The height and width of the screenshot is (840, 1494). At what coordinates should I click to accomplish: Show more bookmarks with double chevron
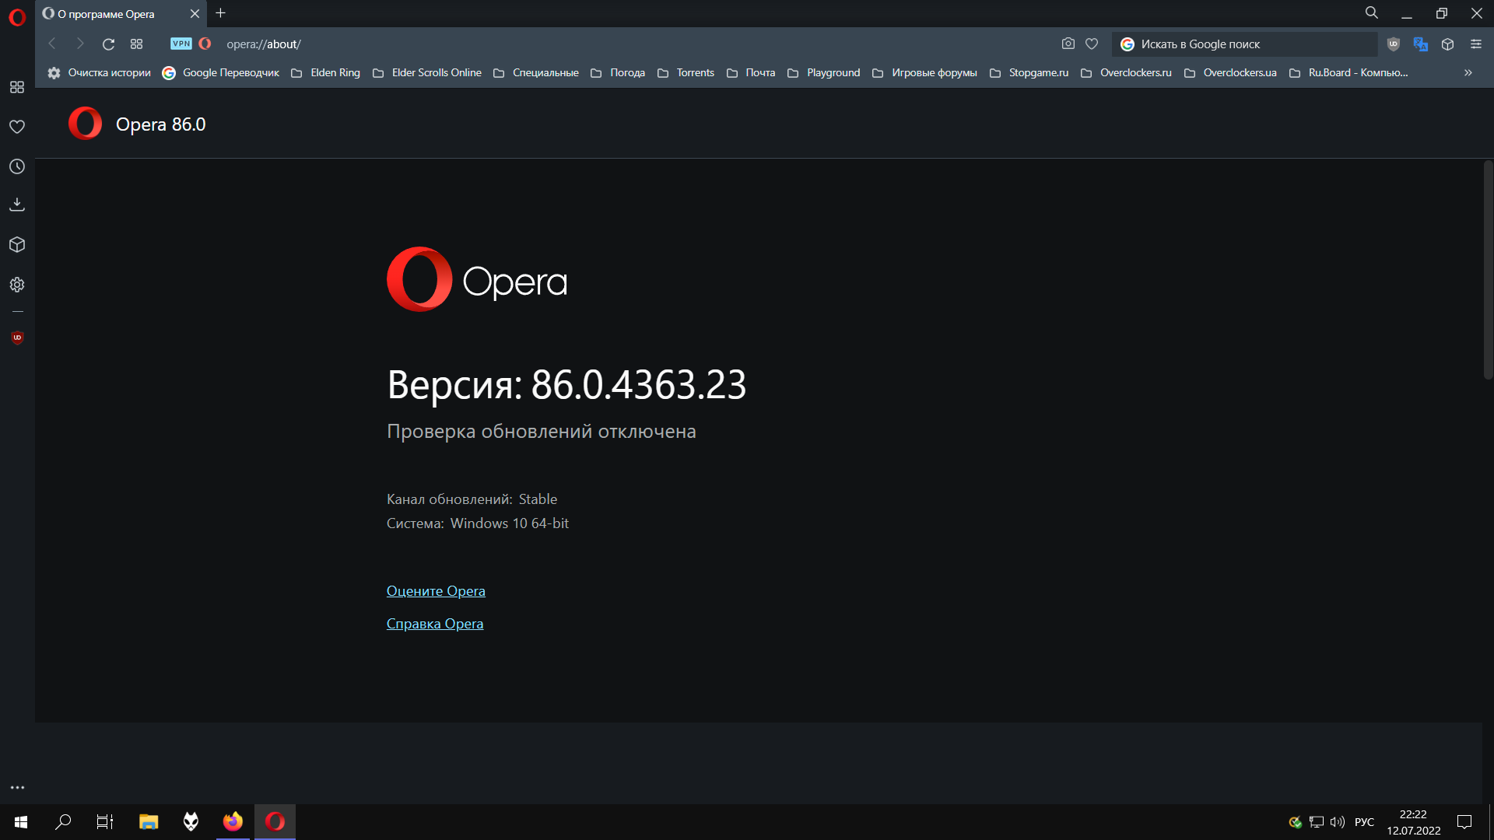pyautogui.click(x=1468, y=72)
